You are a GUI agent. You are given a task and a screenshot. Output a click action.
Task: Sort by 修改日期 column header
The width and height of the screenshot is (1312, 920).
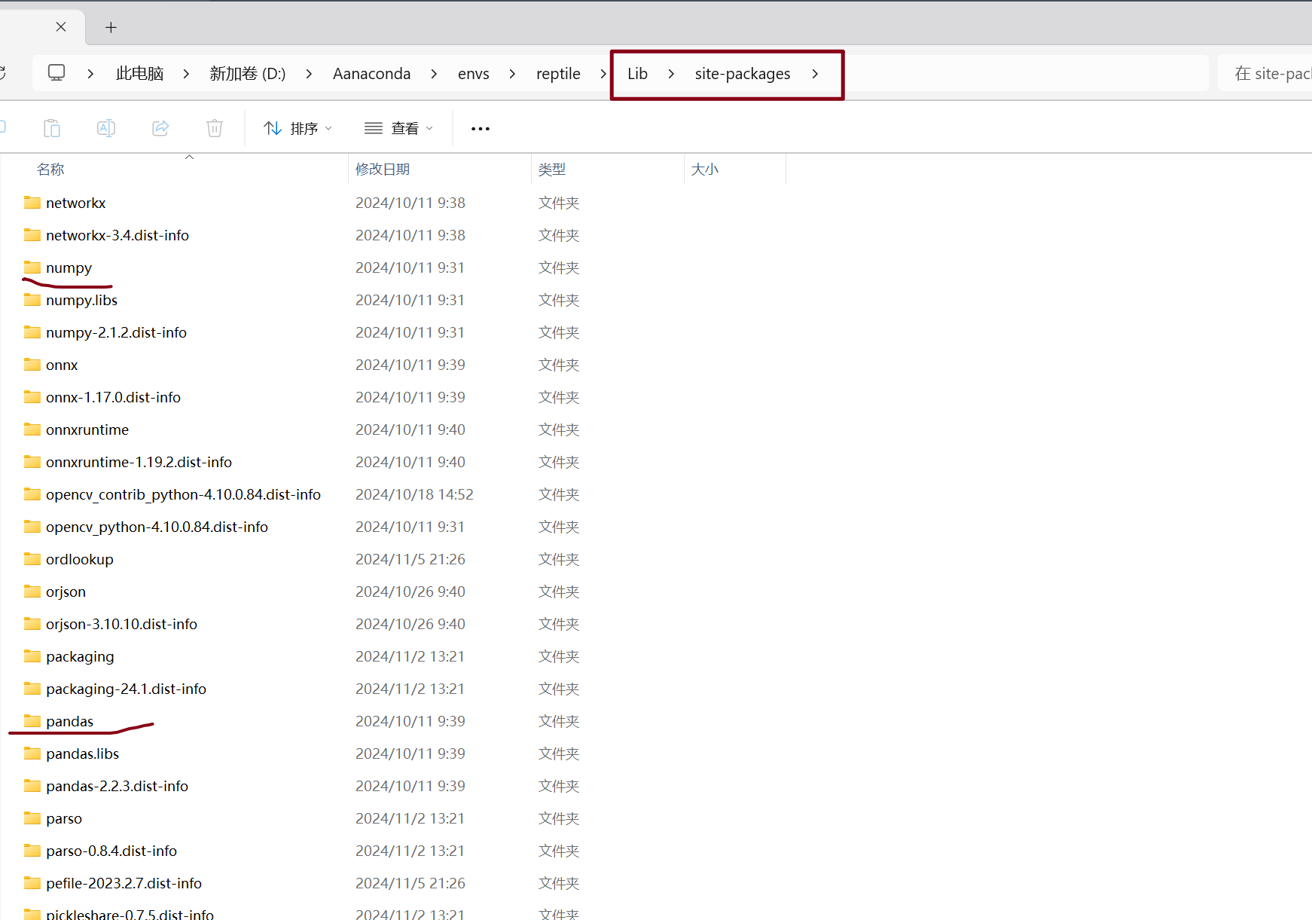click(x=383, y=170)
